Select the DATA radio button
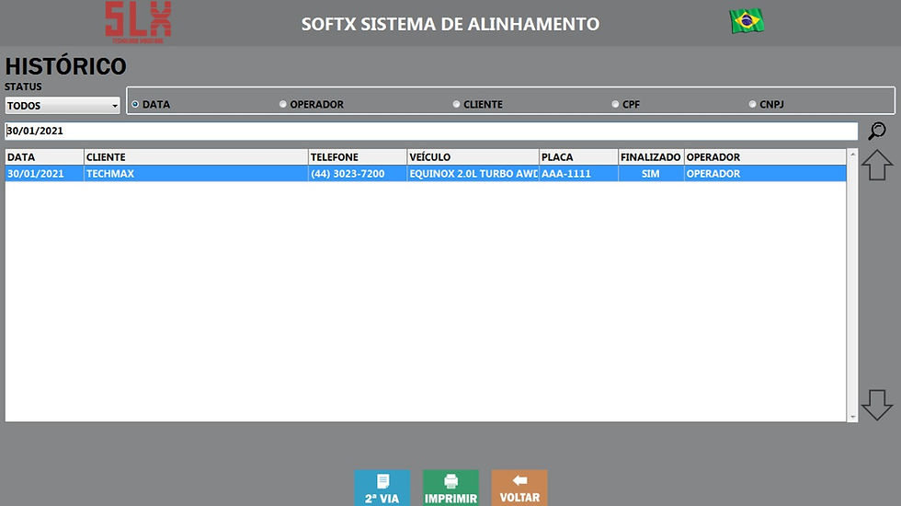The height and width of the screenshot is (506, 901). pos(135,104)
